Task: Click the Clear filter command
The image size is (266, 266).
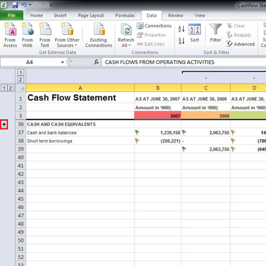Action: click(236, 26)
